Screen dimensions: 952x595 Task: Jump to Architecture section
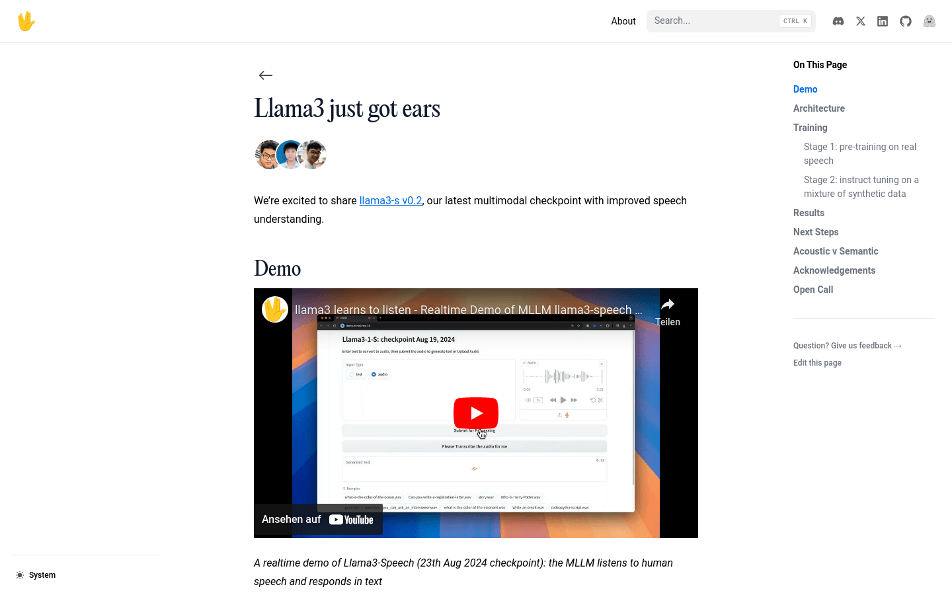pyautogui.click(x=819, y=108)
